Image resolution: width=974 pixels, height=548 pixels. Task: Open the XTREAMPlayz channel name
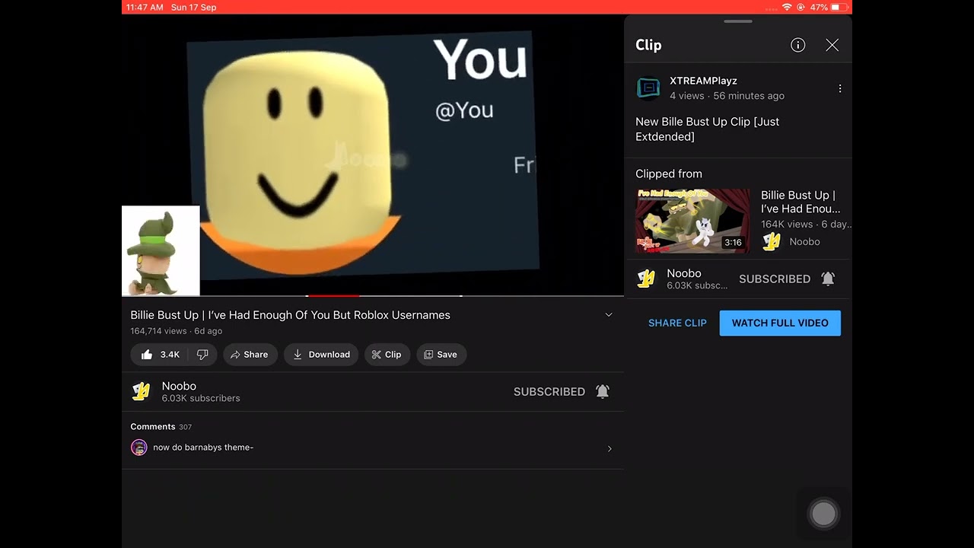703,81
